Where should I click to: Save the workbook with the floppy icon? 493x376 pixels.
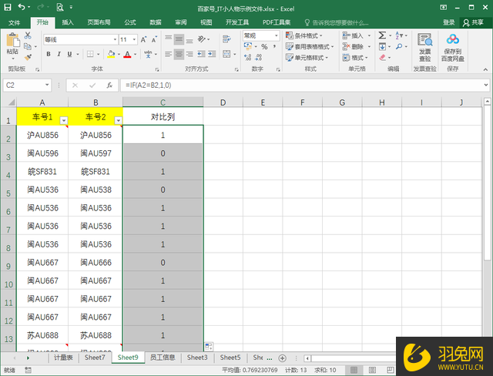(8, 7)
